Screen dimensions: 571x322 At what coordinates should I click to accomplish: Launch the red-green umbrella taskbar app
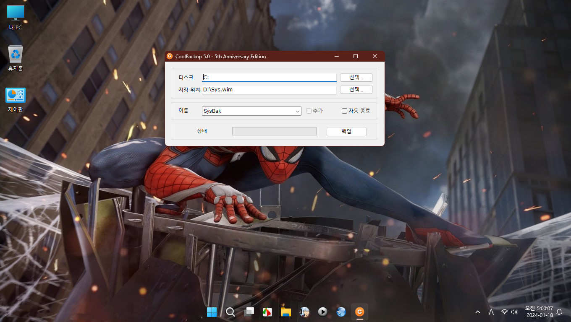coord(267,312)
